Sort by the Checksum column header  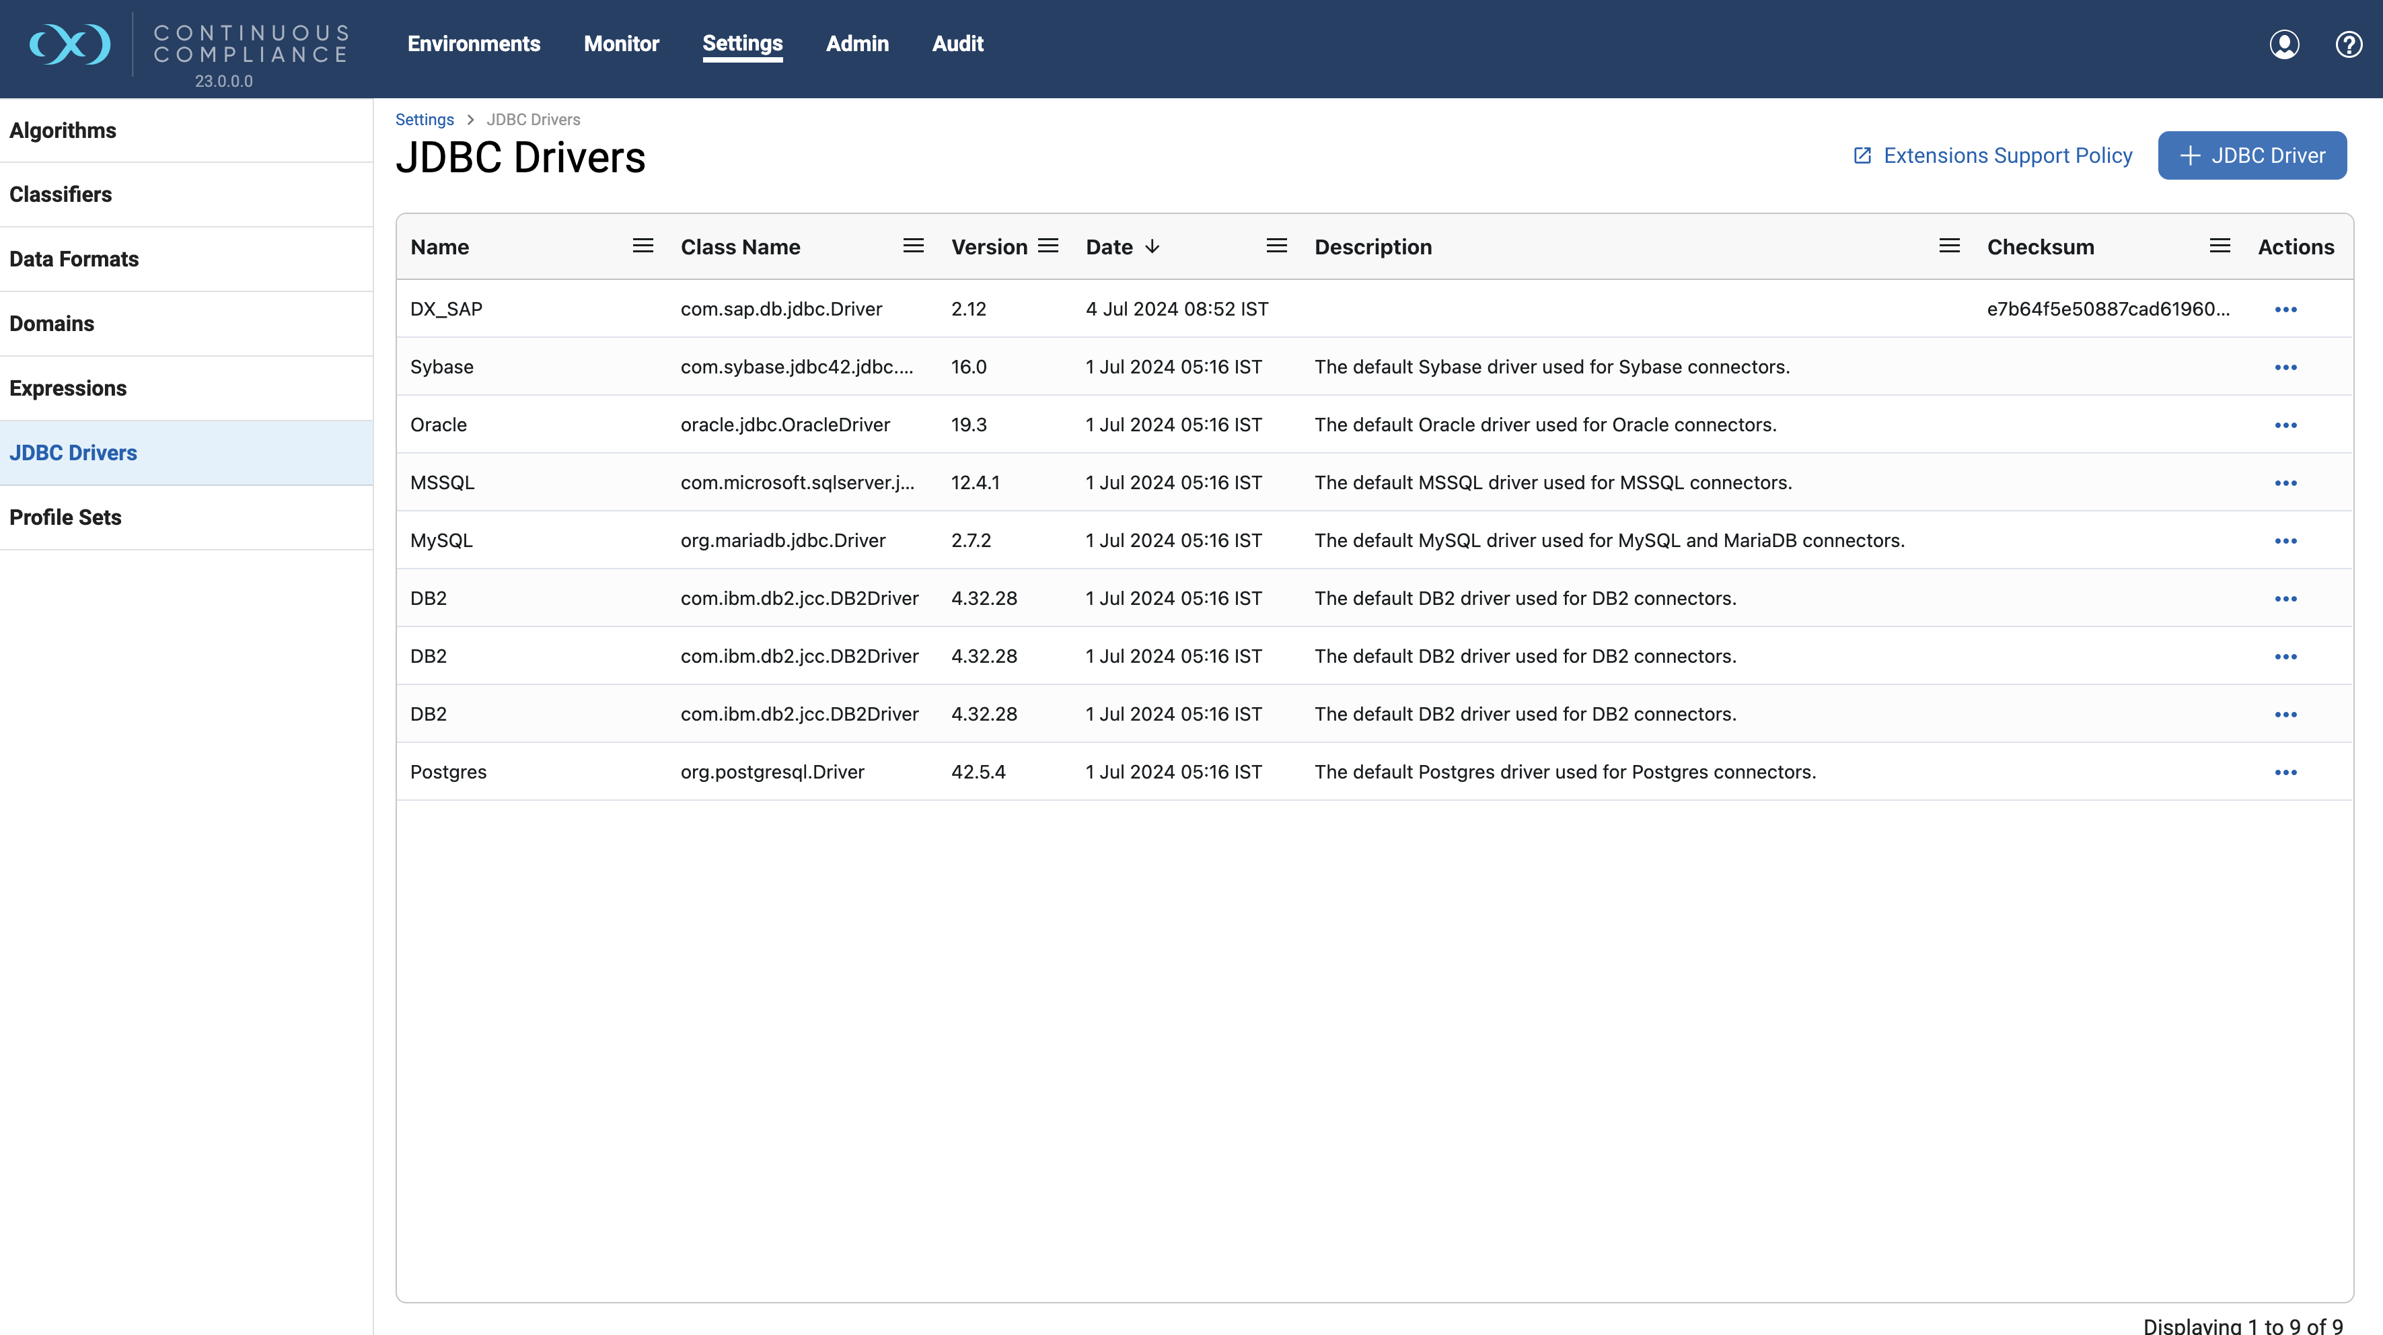point(2040,247)
